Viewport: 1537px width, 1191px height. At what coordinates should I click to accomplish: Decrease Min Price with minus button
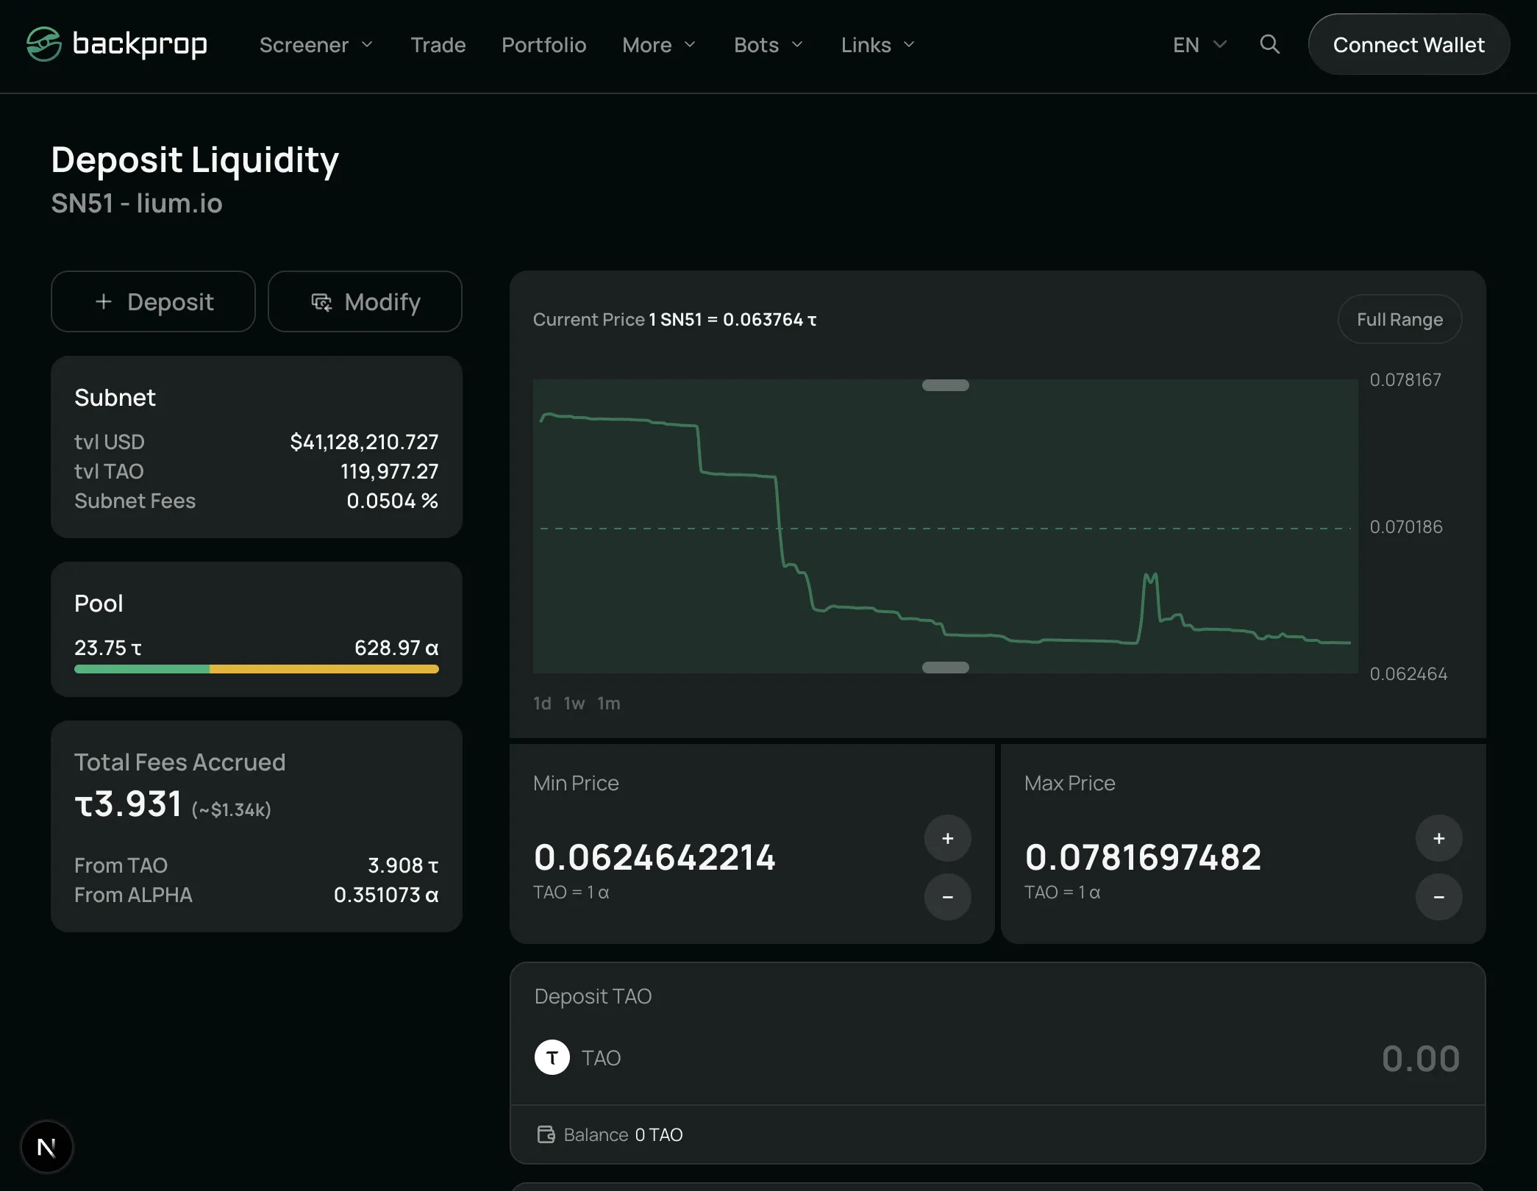[947, 897]
